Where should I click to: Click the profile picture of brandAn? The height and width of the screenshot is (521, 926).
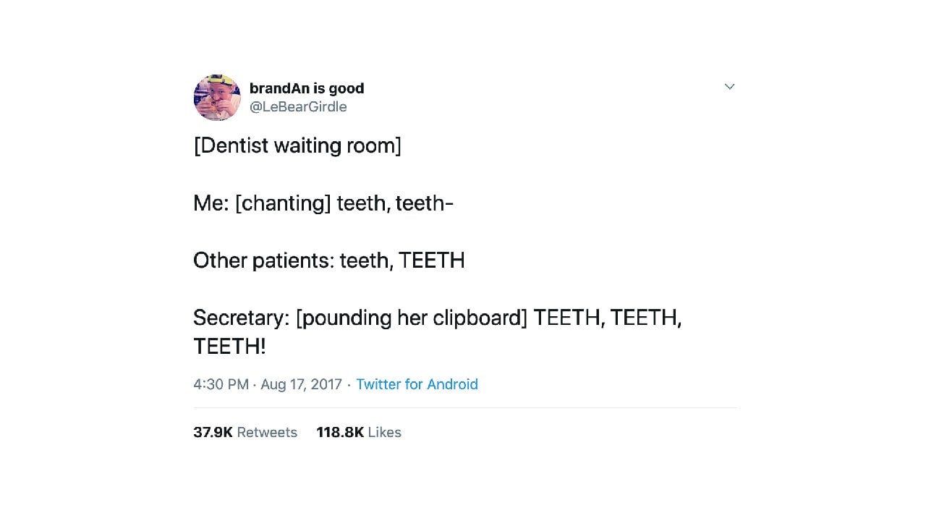217,97
